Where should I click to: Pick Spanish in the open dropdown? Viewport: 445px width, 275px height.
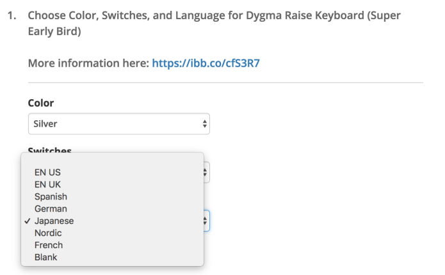(x=51, y=196)
